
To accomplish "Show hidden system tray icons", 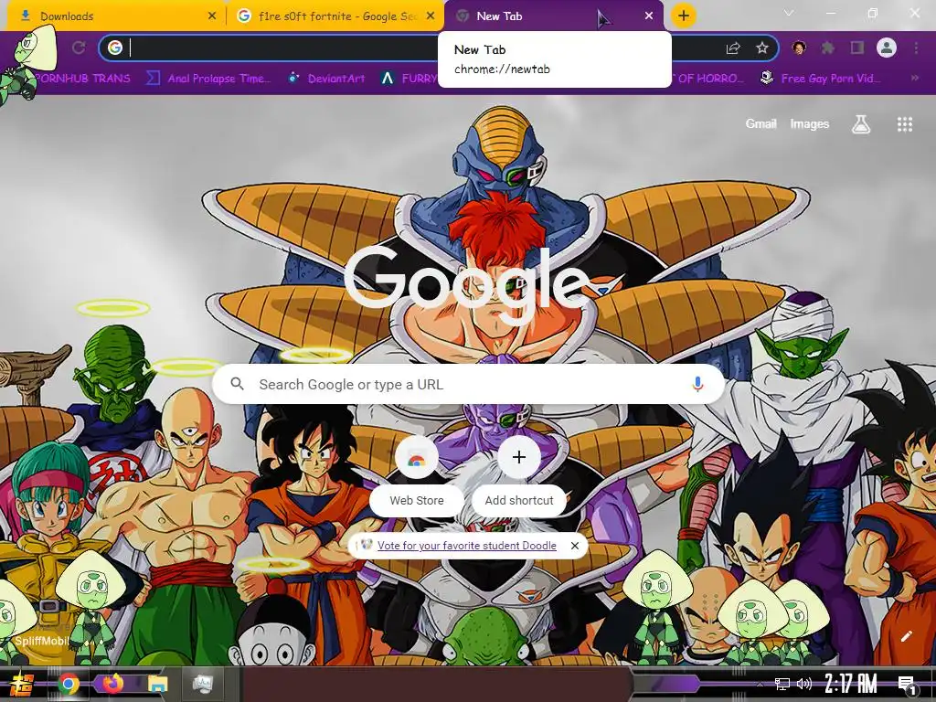I will pyautogui.click(x=760, y=684).
